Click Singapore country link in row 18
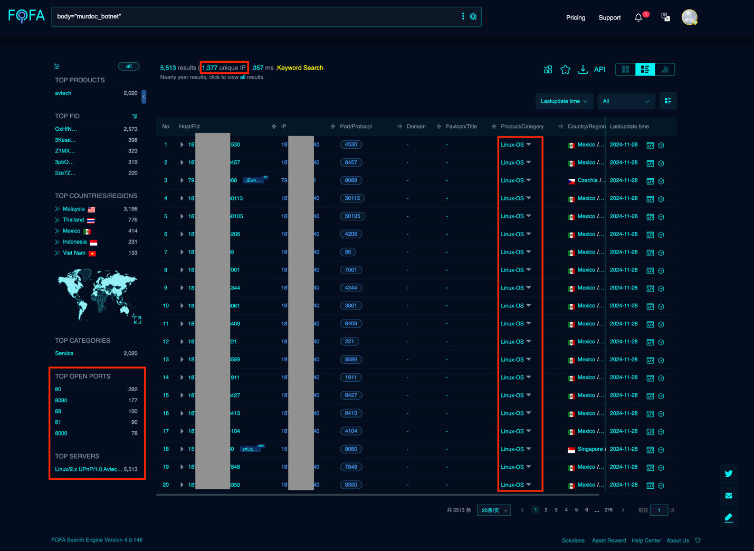 [x=590, y=449]
